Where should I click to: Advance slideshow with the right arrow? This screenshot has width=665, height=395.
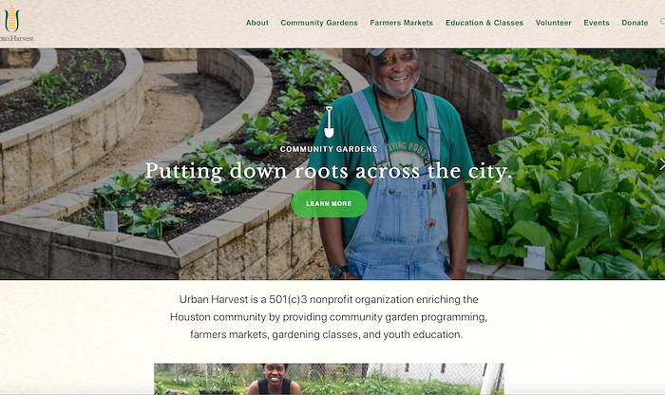tap(661, 164)
